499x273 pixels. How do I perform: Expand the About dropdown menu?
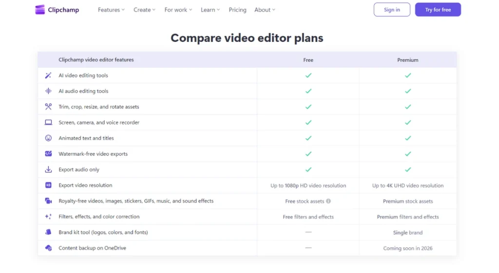point(265,10)
